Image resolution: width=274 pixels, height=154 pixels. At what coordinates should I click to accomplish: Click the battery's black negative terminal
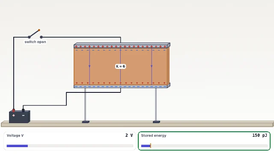tap(23, 110)
